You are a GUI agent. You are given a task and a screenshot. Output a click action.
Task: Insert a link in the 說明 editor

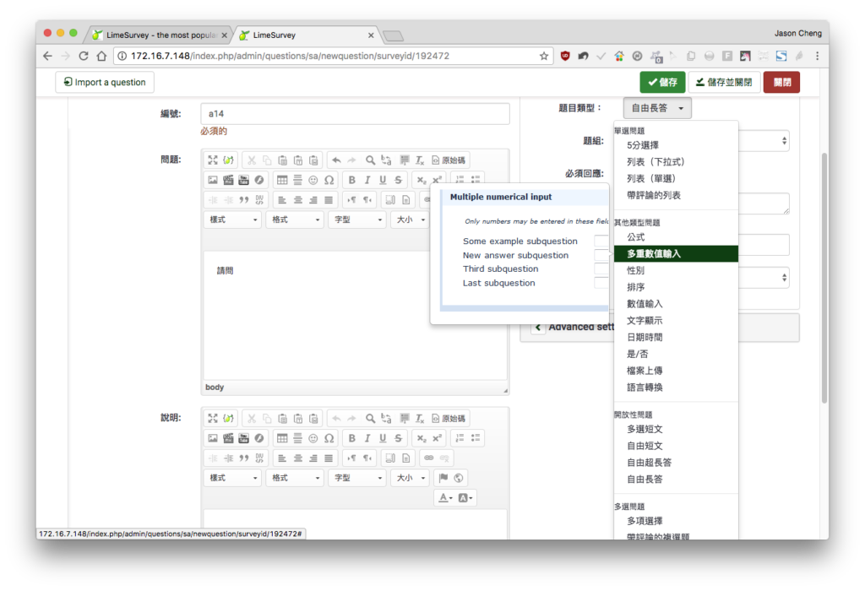(x=428, y=458)
